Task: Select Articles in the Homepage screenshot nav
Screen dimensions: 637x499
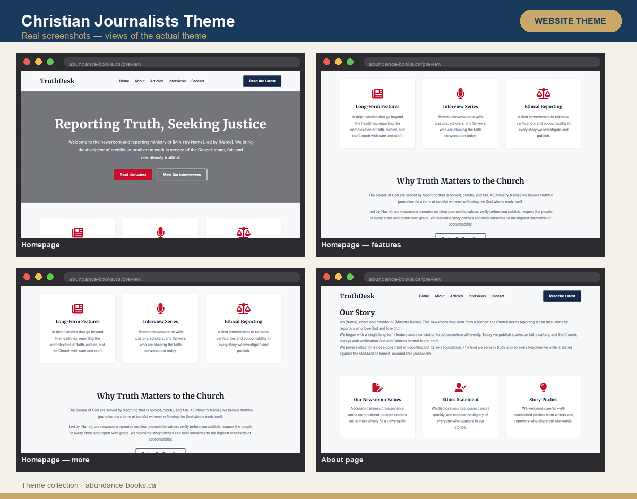Action: click(x=157, y=81)
